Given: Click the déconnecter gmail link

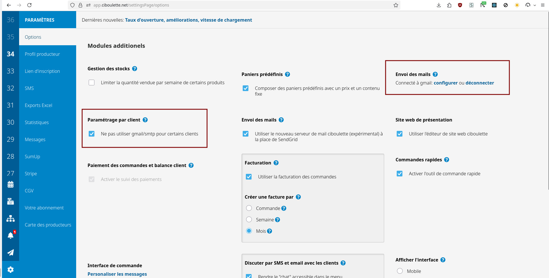Looking at the screenshot, I should pos(480,83).
